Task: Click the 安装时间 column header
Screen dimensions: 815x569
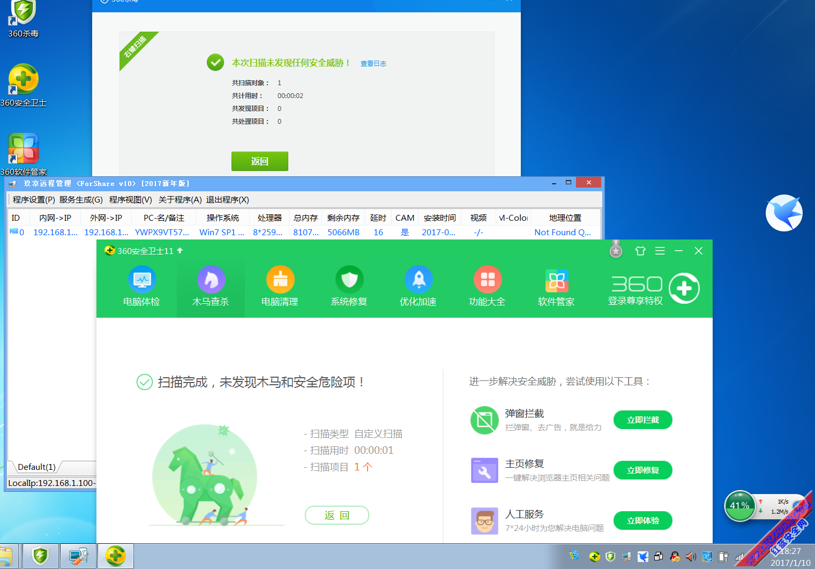Action: [440, 218]
